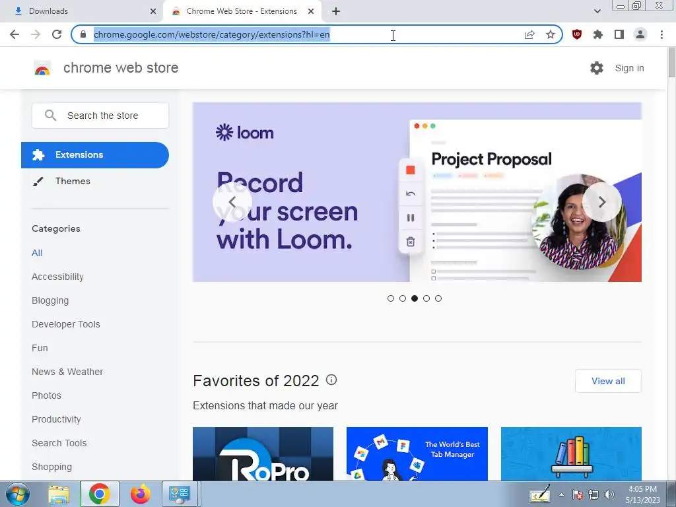This screenshot has width=676, height=507.
Task: Select the All category
Action: point(37,253)
